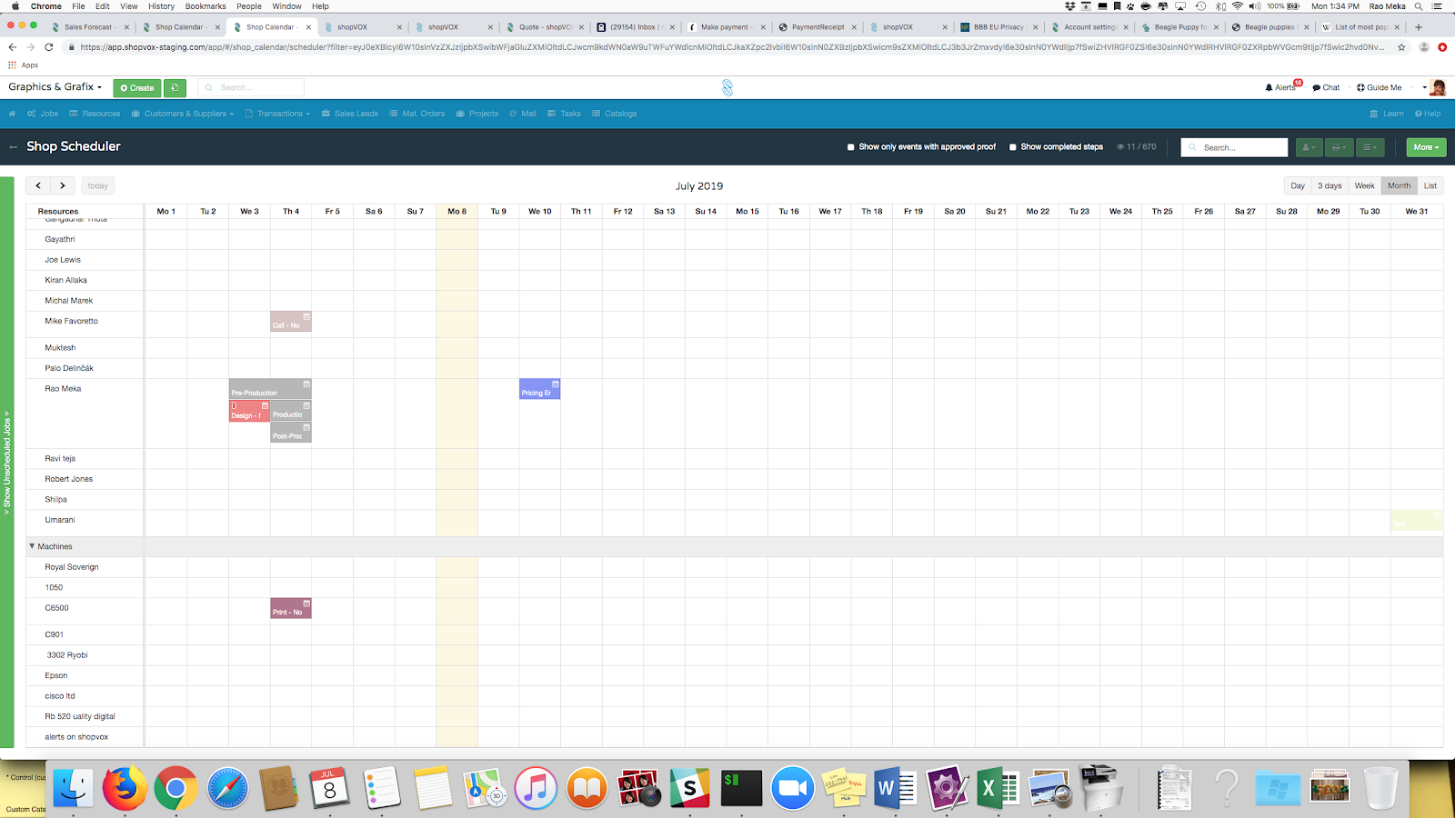
Task: Click the user profile avatar
Action: (1438, 87)
